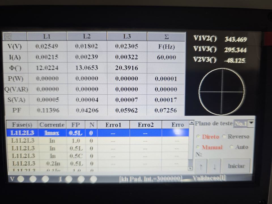Click the Erro1 column header
The image size is (272, 204).
[113, 125]
